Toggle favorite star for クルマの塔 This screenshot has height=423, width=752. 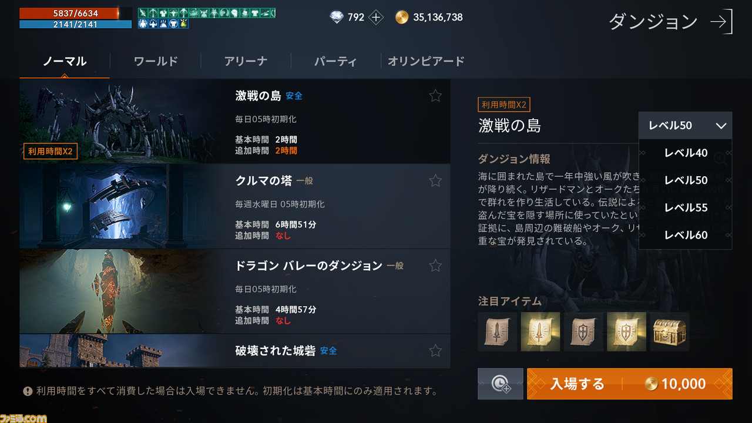pos(435,180)
